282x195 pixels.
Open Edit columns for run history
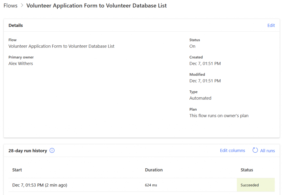[x=232, y=150]
